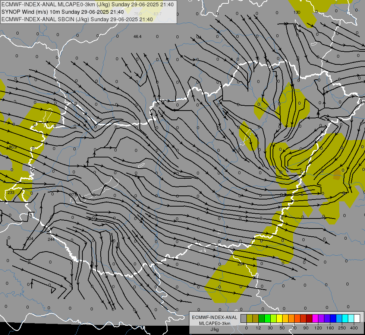Click the legend tick label 30

point(270,328)
